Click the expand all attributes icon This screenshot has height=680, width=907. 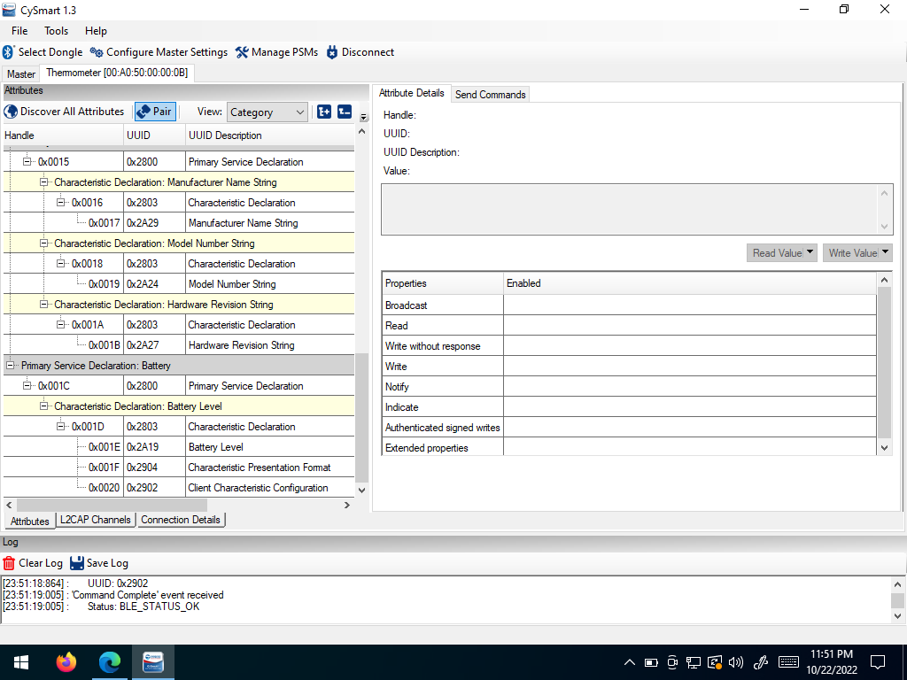(x=324, y=112)
